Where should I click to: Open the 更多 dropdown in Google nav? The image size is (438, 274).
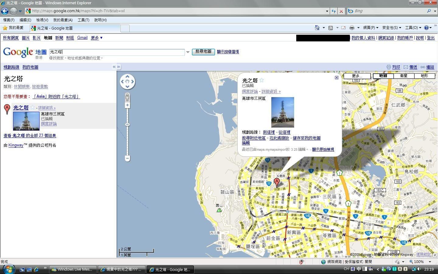tap(97, 38)
